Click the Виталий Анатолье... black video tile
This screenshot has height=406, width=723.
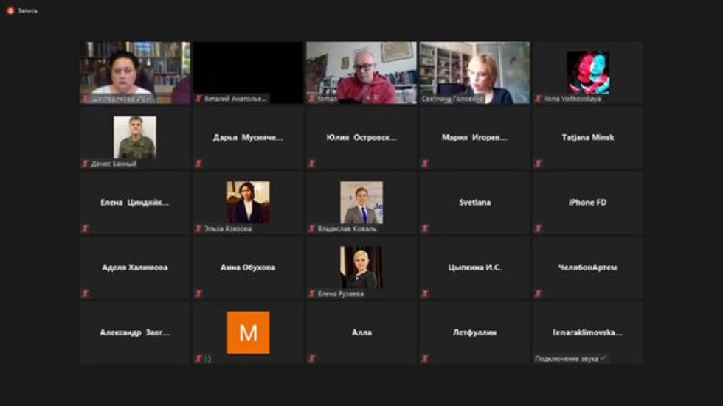248,73
